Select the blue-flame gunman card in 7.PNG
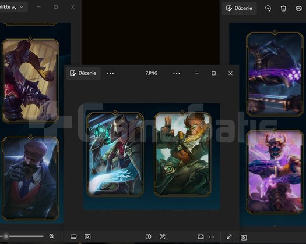This screenshot has height=244, width=306. click(115, 154)
